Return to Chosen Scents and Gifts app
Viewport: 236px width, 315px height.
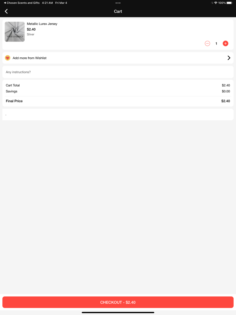22,3
